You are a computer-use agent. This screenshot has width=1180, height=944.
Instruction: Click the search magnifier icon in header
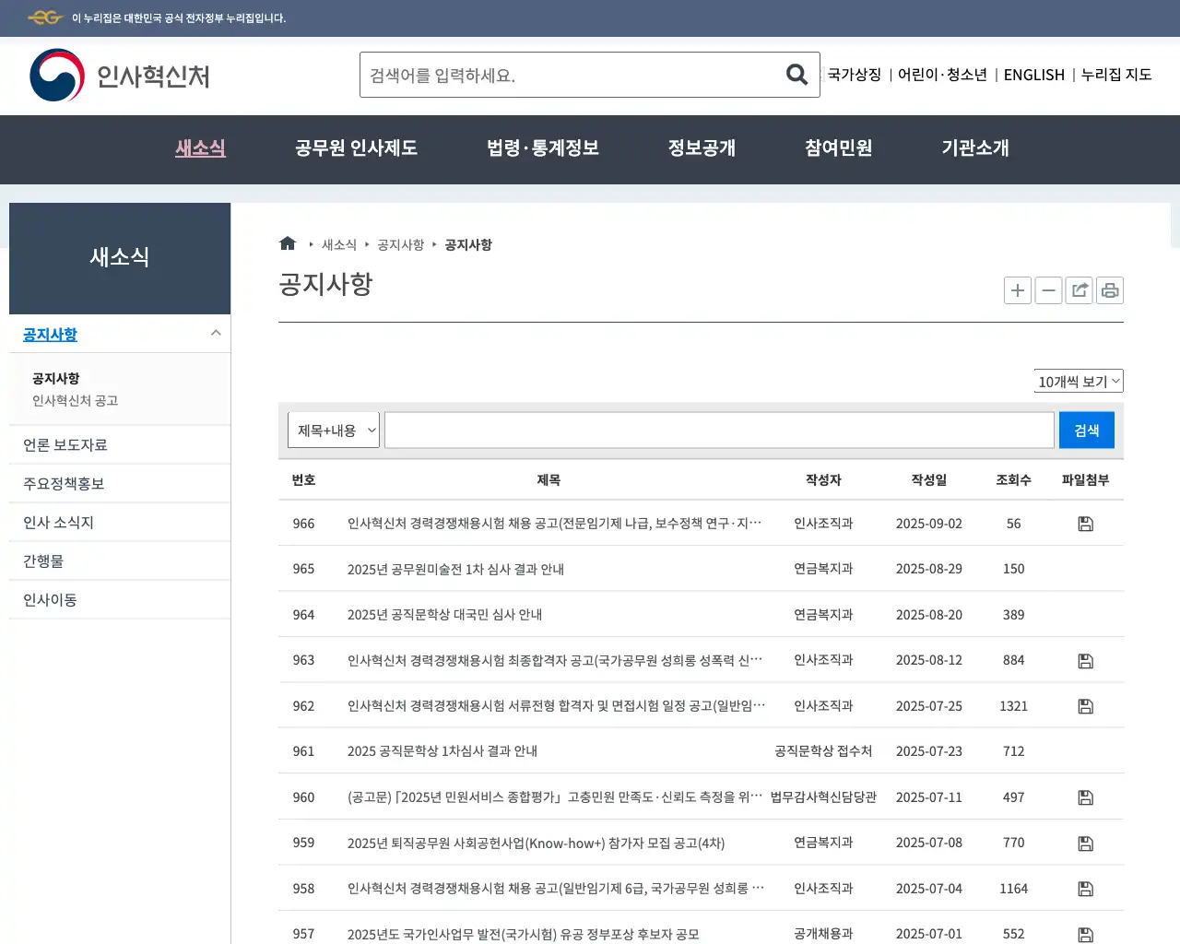click(x=796, y=75)
